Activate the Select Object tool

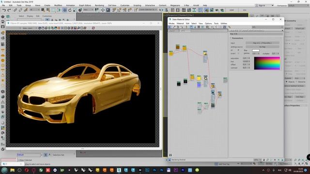click(x=43, y=10)
